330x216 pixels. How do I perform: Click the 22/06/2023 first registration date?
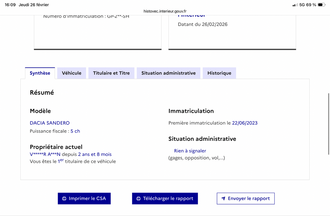[245, 123]
